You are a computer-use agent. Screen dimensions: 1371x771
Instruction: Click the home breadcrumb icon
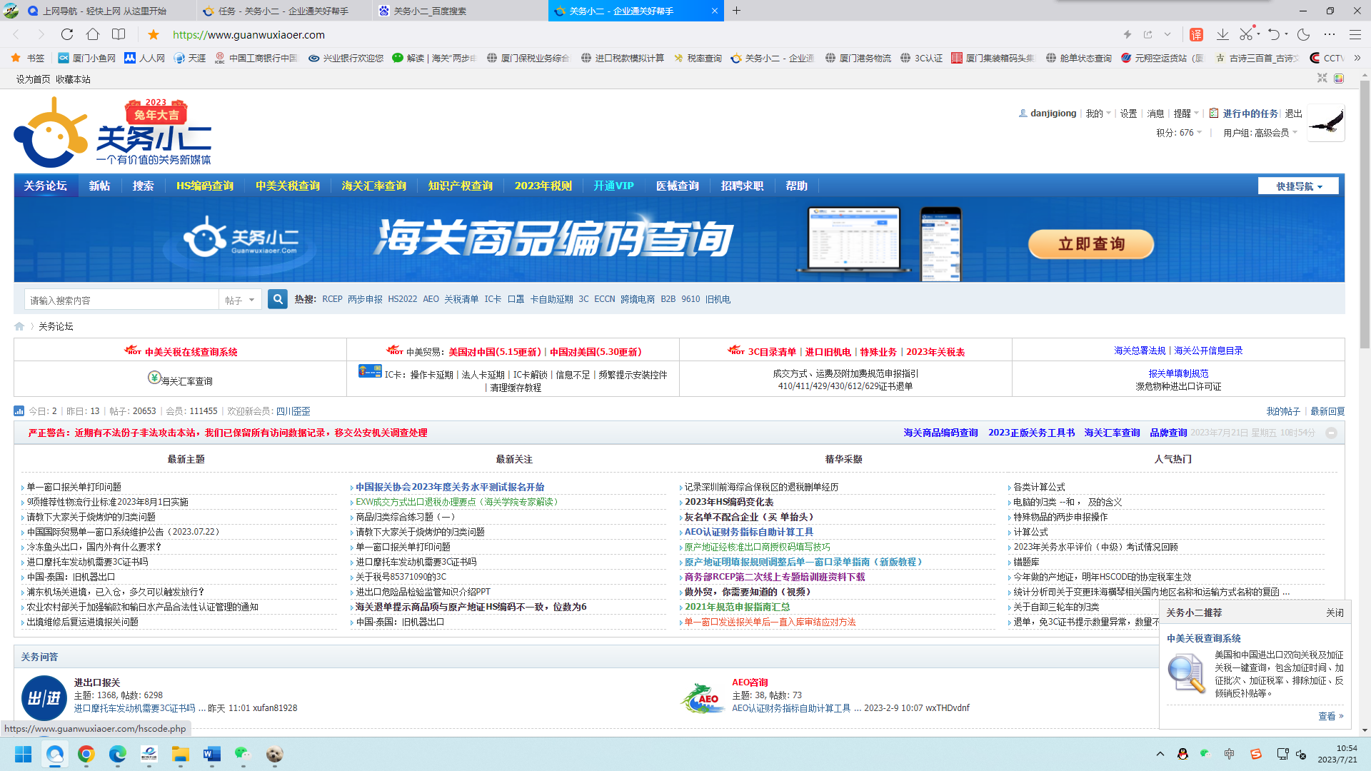pos(19,326)
